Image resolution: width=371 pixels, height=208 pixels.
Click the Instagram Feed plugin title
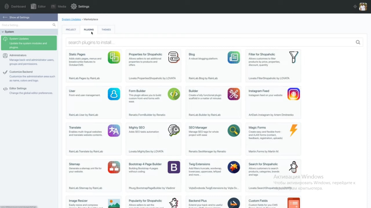[x=259, y=91]
